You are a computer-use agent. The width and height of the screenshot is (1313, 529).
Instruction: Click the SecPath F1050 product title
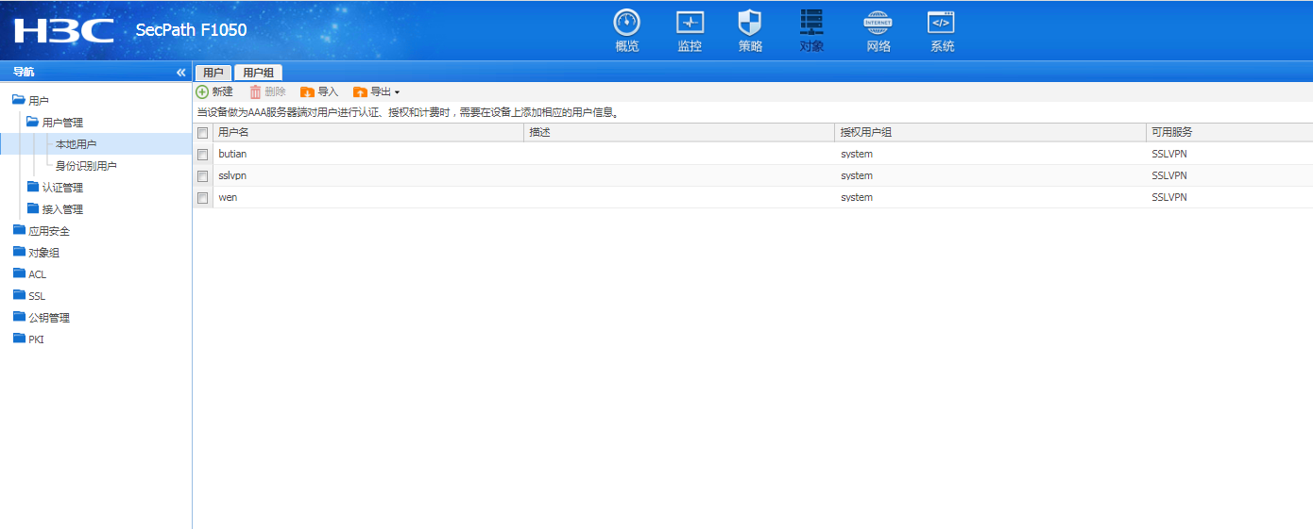click(x=191, y=30)
